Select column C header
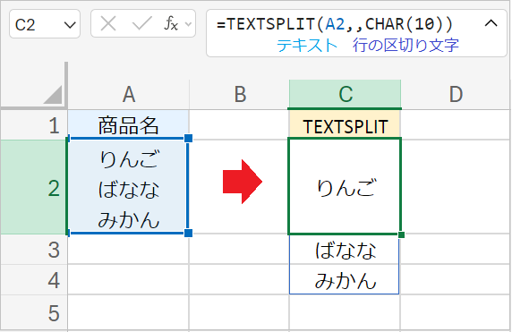Viewport: 512px width, 332px height. pyautogui.click(x=346, y=94)
